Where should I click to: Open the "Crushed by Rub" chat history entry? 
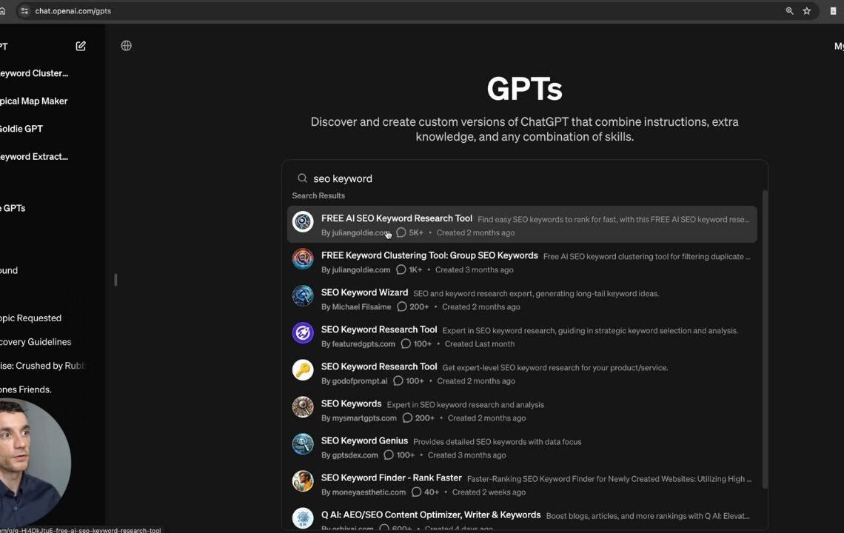pyautogui.click(x=43, y=366)
